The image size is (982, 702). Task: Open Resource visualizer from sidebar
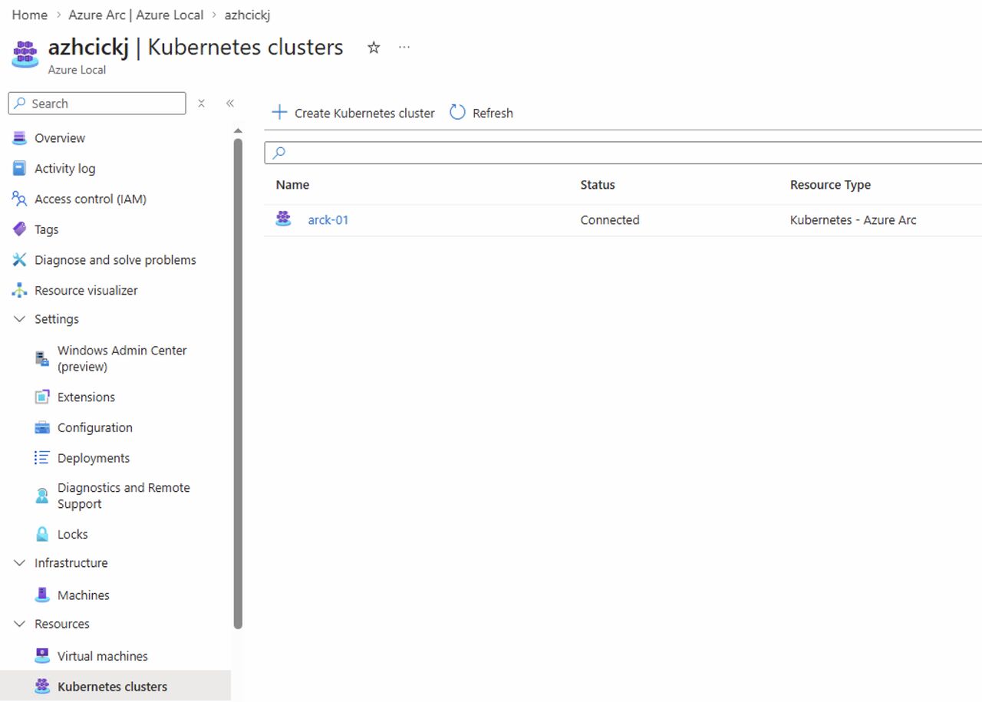click(86, 291)
